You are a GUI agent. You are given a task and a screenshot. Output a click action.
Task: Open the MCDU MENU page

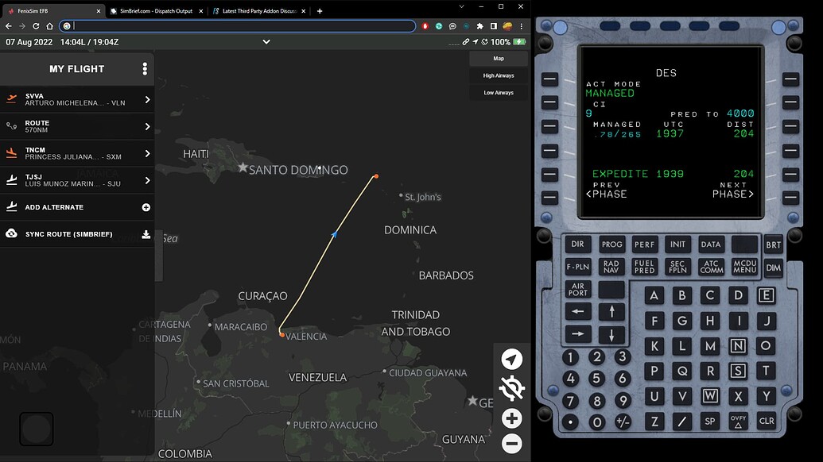[744, 267]
